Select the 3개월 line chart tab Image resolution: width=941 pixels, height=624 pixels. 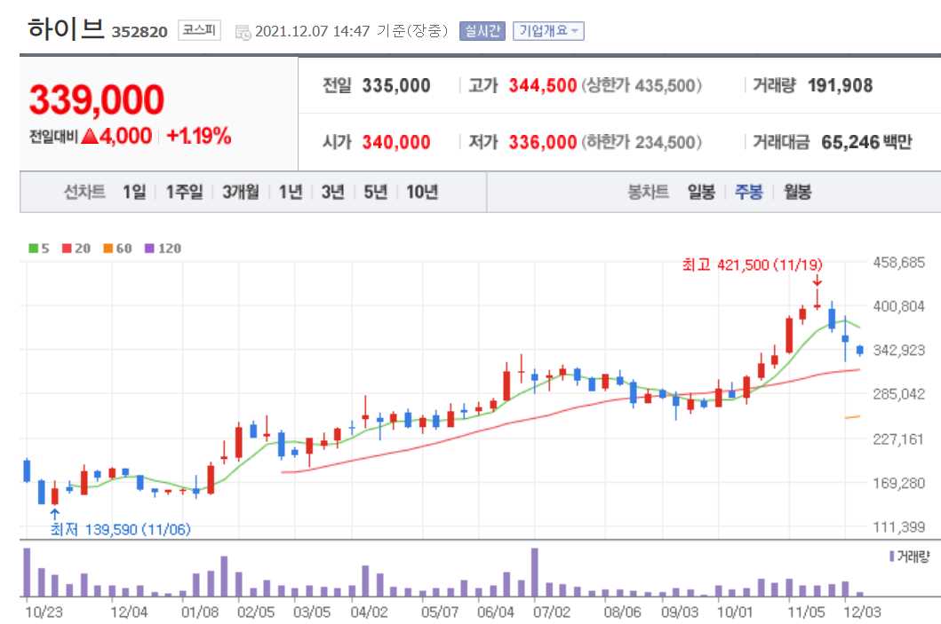pos(241,192)
